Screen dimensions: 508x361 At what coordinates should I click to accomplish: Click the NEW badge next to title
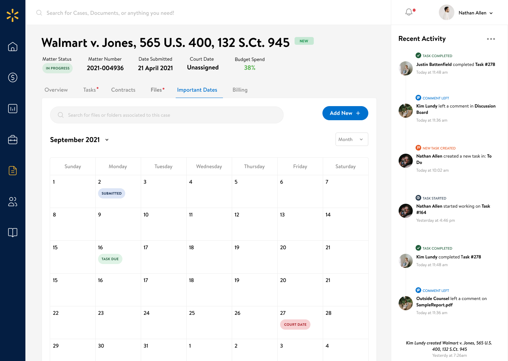(304, 41)
